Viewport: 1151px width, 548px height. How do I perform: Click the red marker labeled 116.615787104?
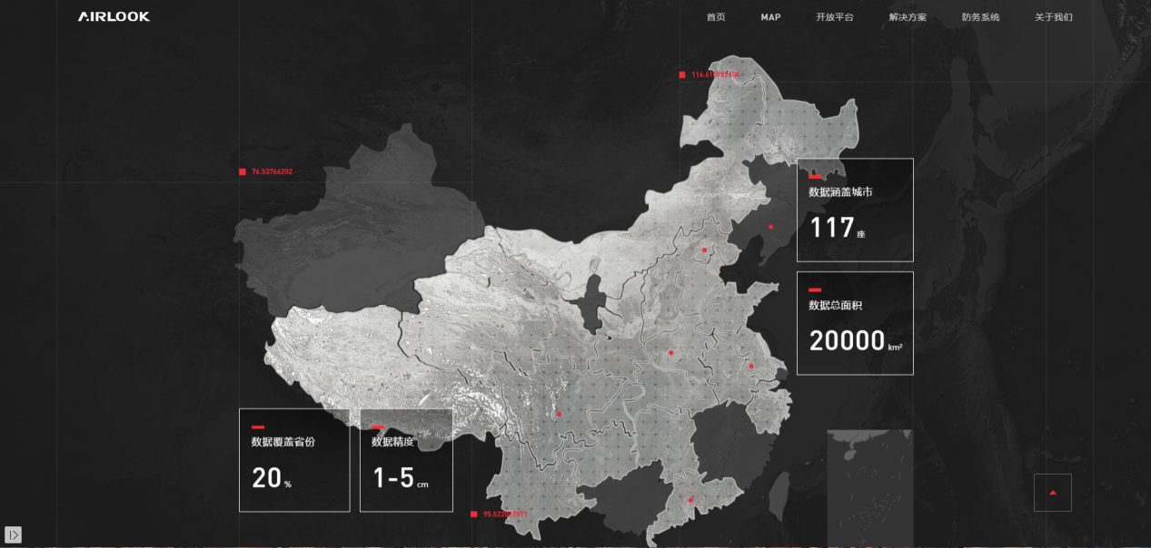pos(682,74)
